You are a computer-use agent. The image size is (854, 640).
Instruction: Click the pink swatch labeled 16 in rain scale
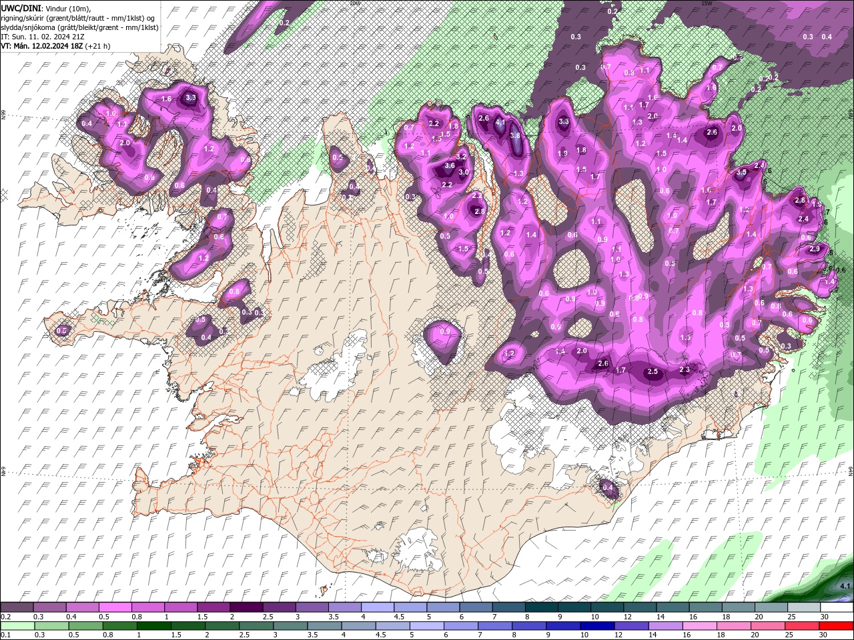(700, 625)
